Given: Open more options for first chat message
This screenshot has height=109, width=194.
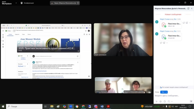Looking at the screenshot, I should tap(190, 23).
